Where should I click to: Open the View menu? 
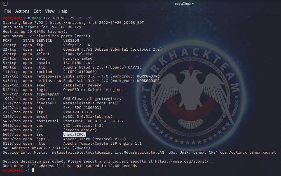tap(50, 11)
